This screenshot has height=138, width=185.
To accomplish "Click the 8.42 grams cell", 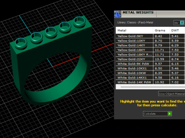I will click(x=161, y=36).
